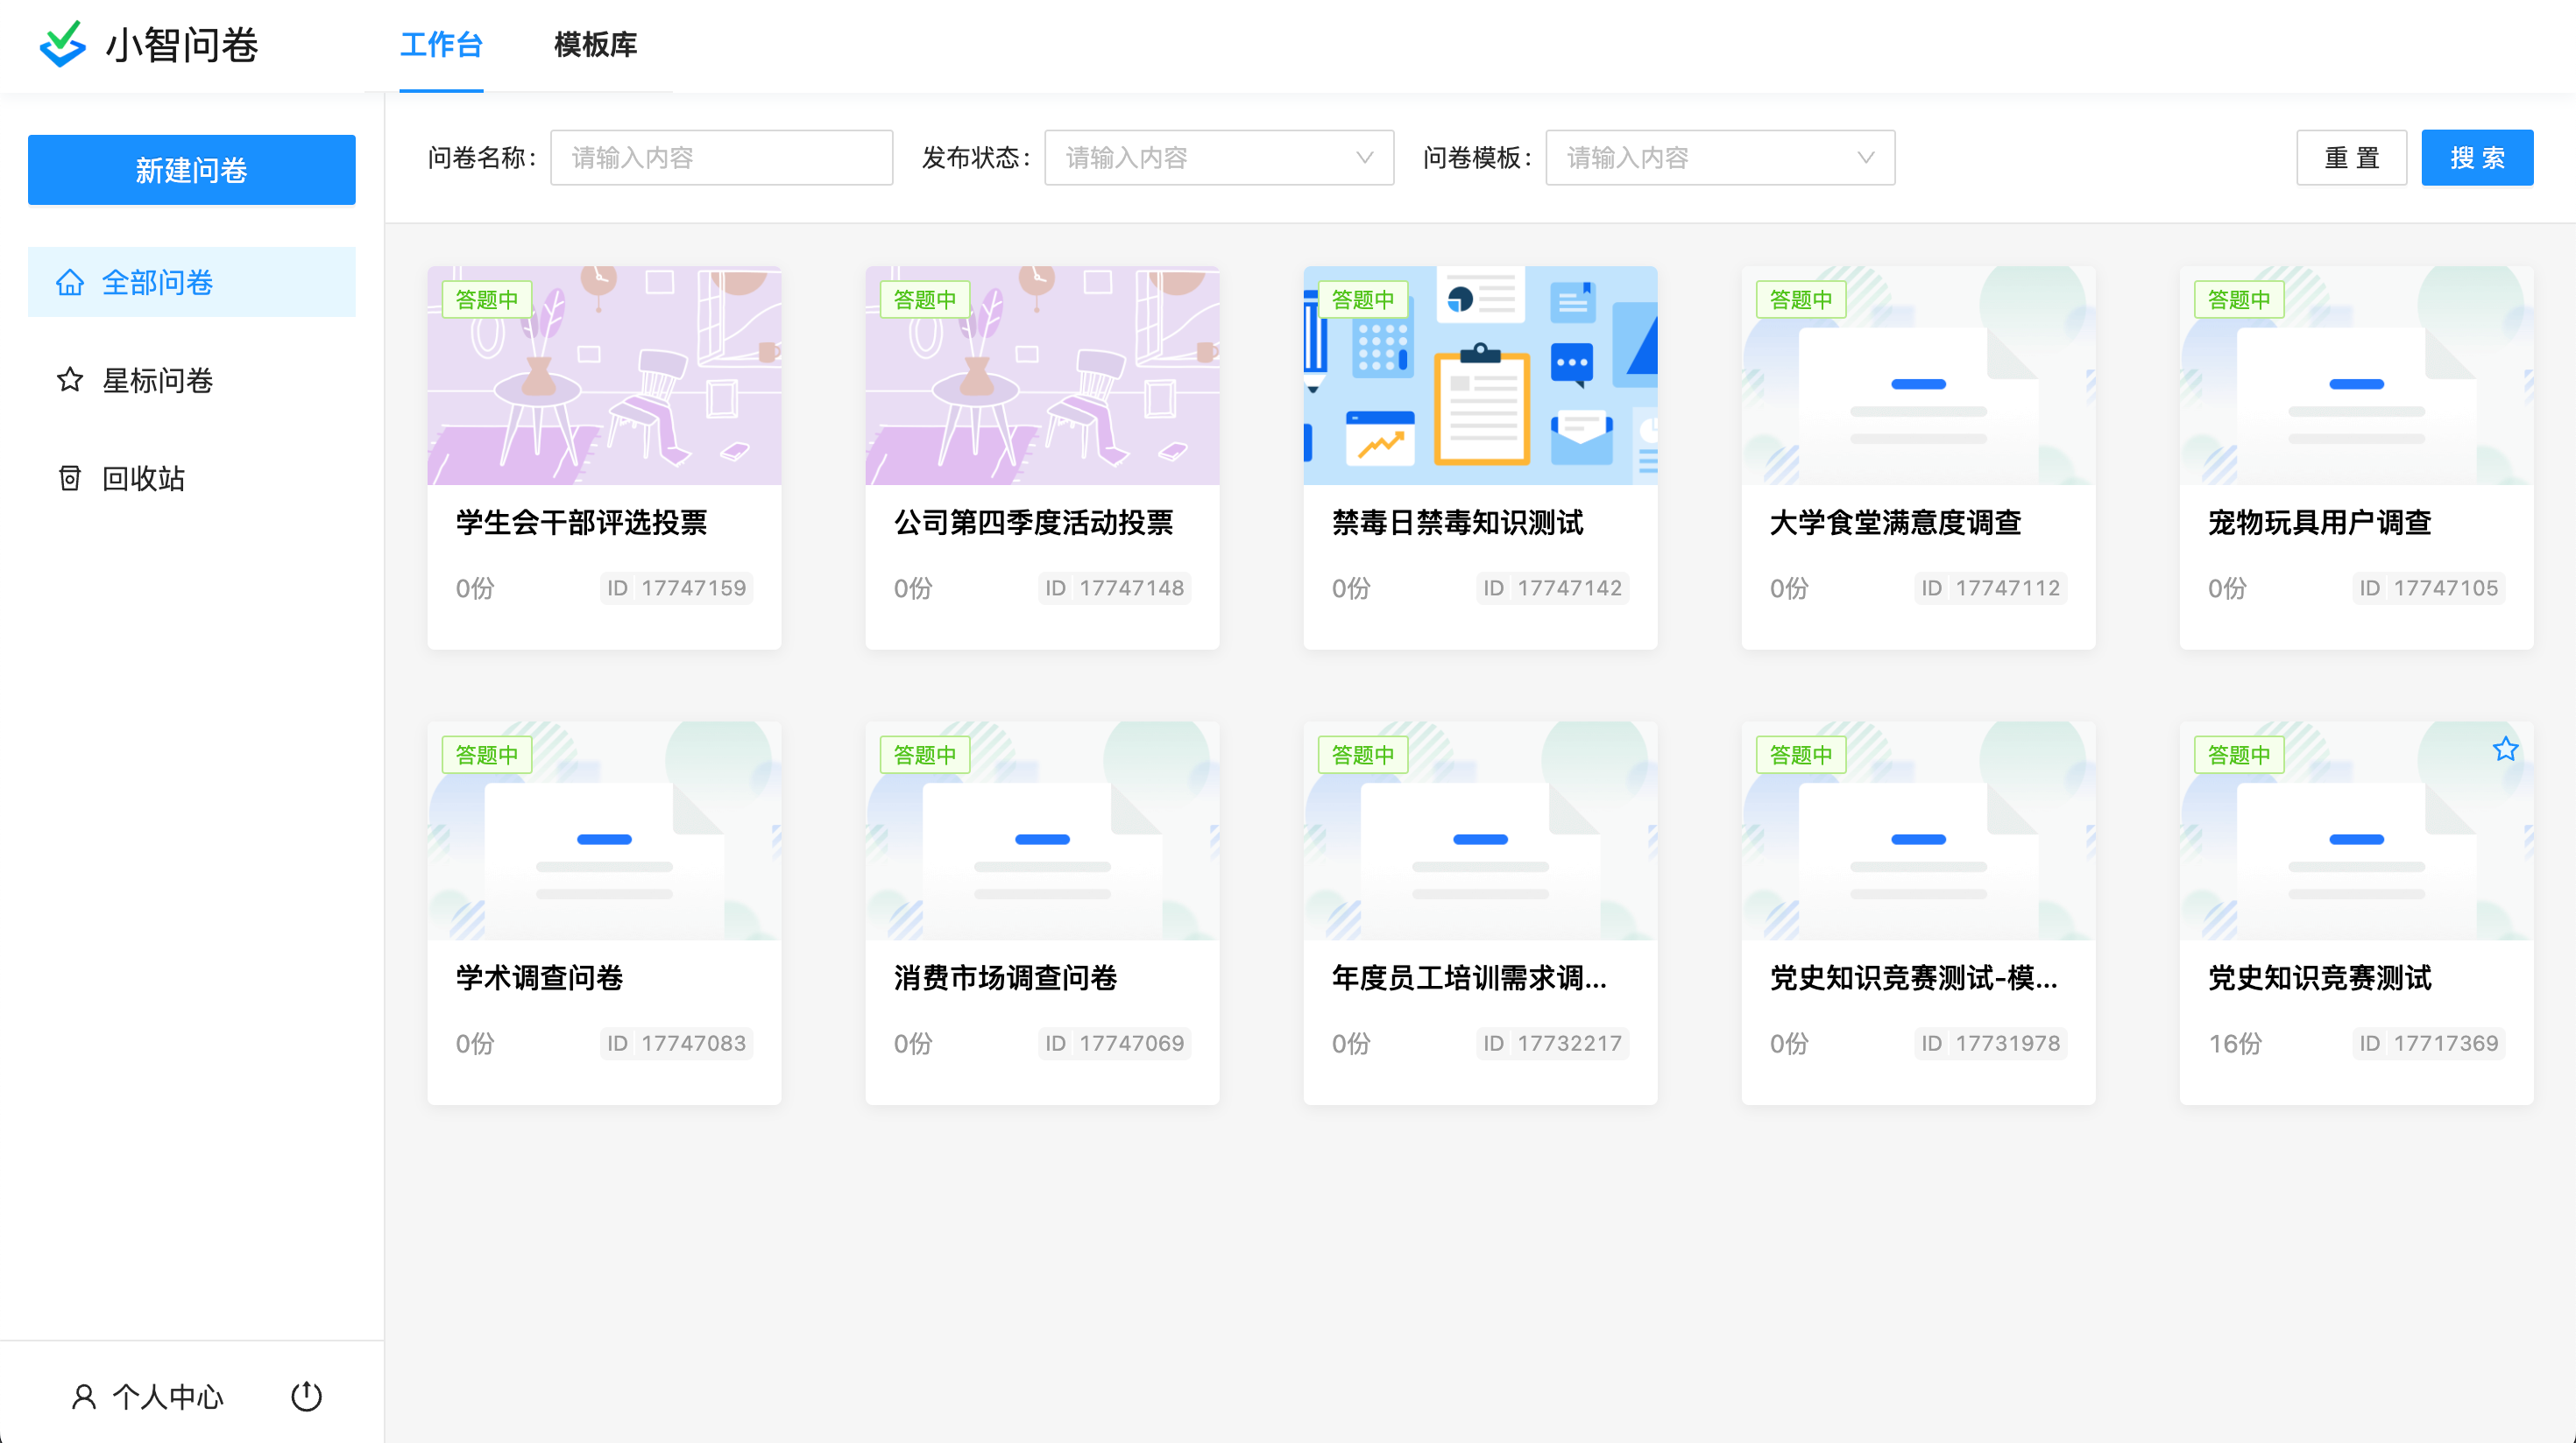Toggle star on 党史知识竞赛测试 card
2576x1443 pixels.
tap(2504, 750)
